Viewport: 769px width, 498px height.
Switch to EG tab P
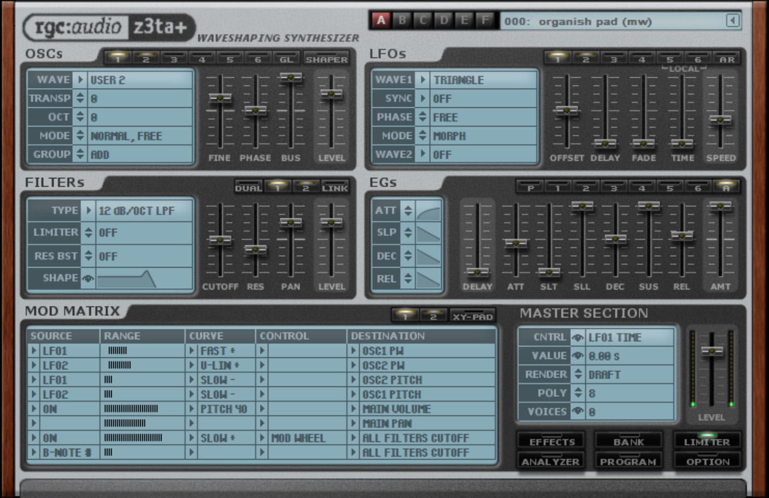530,188
